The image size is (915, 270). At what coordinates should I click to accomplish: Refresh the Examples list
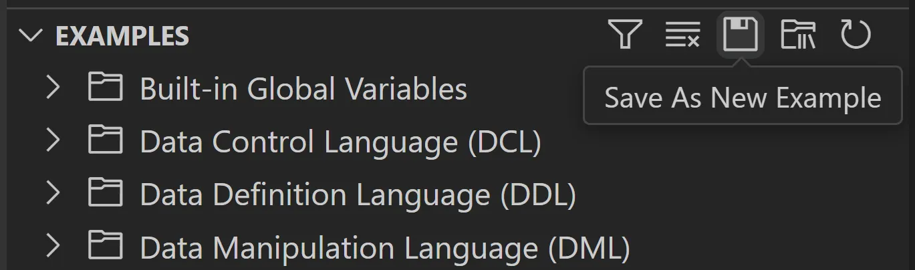(856, 35)
